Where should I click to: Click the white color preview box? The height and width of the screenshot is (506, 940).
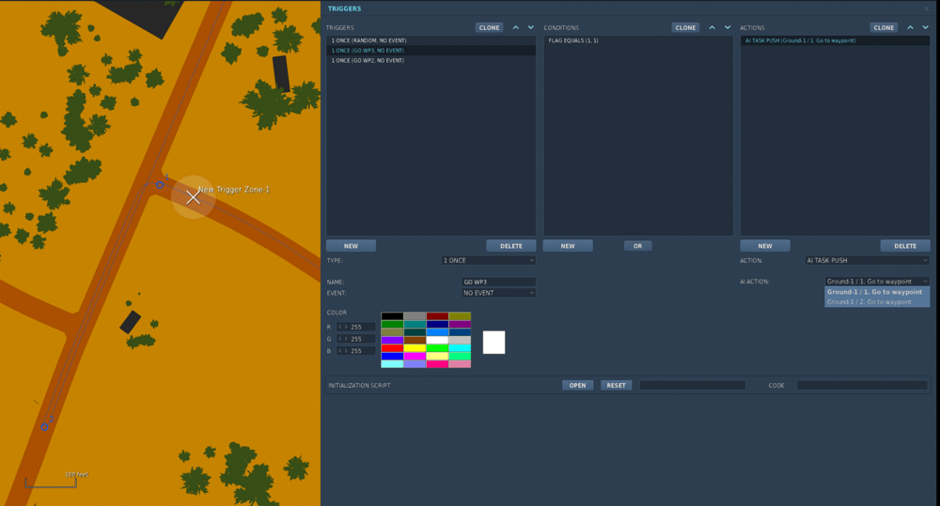click(x=494, y=343)
